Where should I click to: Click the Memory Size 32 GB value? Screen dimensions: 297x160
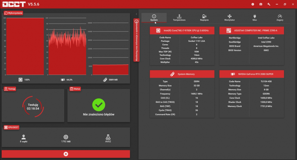tap(196, 85)
